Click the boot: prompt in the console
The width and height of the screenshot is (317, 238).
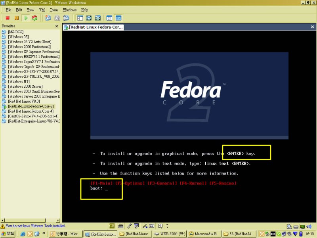[96, 188]
